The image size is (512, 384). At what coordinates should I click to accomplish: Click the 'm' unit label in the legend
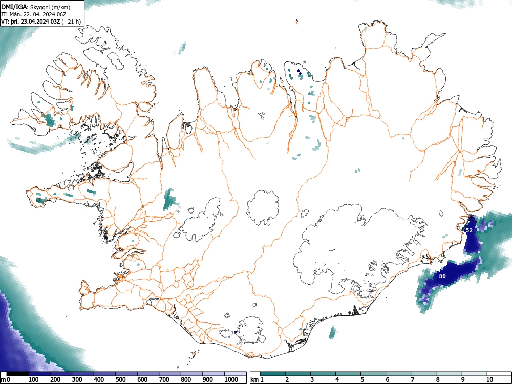point(3,380)
